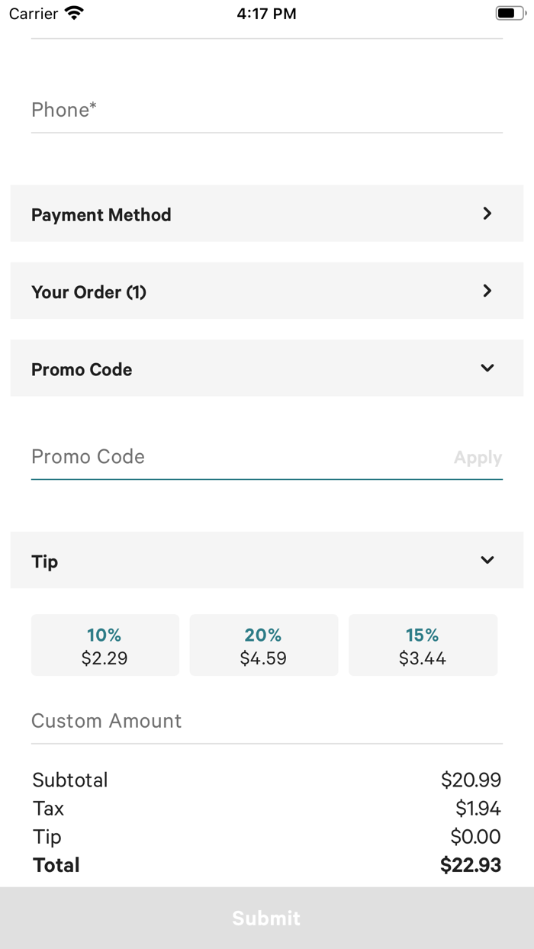534x949 pixels.
Task: Apply the promo code
Action: tap(478, 458)
